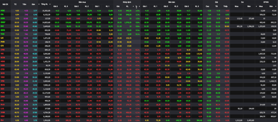The image size is (278, 122).
Task: Click the Bên mua group header
Action: tap(82, 2)
